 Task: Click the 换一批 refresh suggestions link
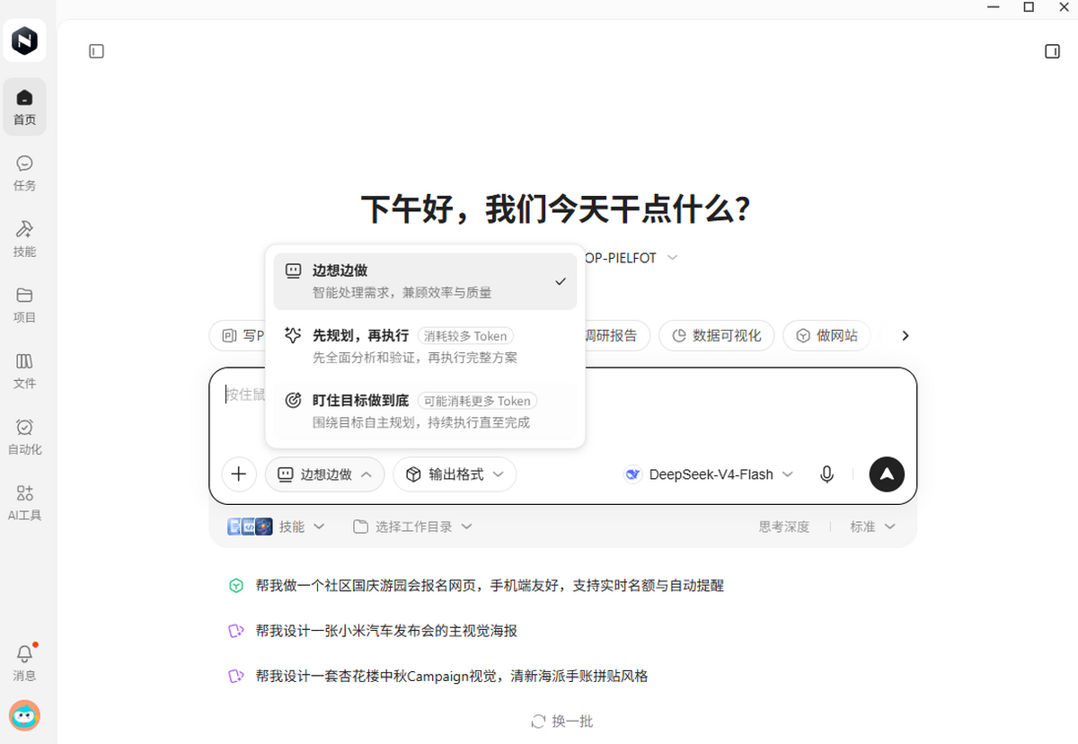tap(562, 721)
